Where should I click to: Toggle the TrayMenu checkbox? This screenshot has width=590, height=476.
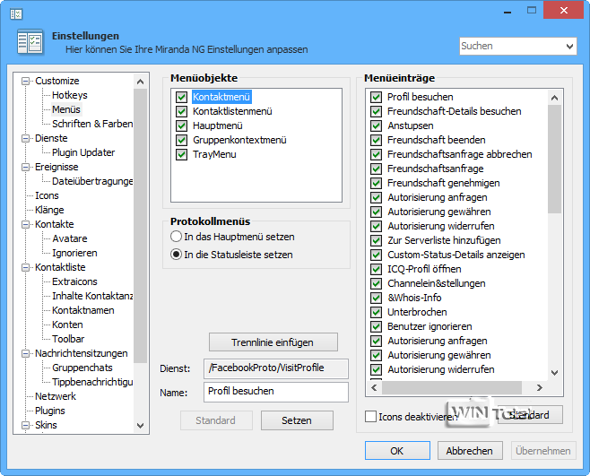click(x=181, y=154)
